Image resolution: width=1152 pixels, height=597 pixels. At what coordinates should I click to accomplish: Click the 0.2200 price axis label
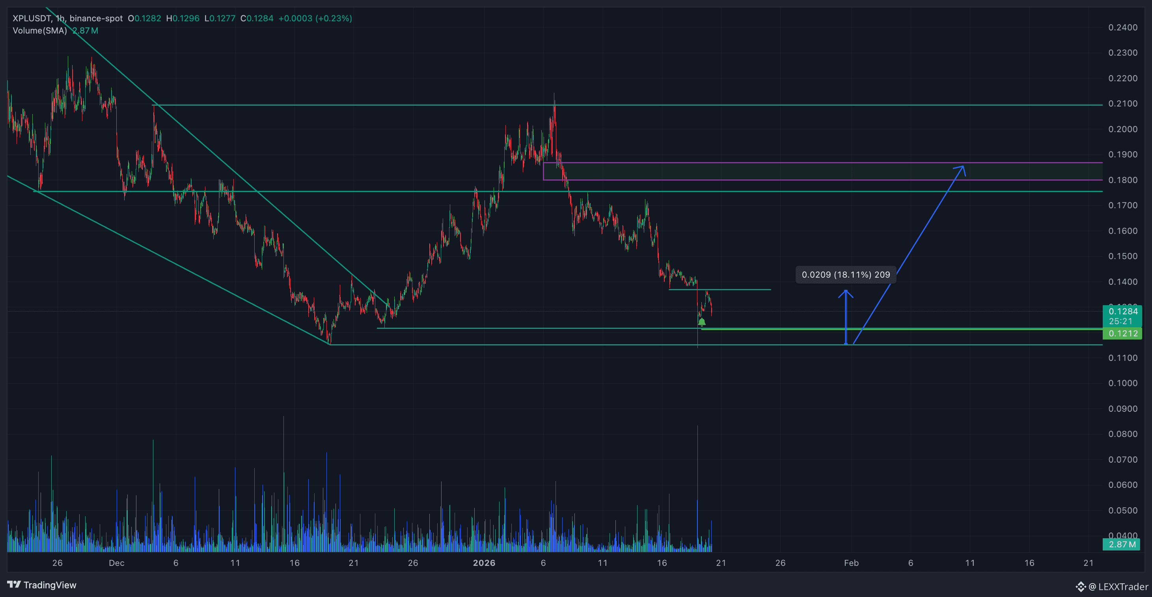click(x=1122, y=78)
